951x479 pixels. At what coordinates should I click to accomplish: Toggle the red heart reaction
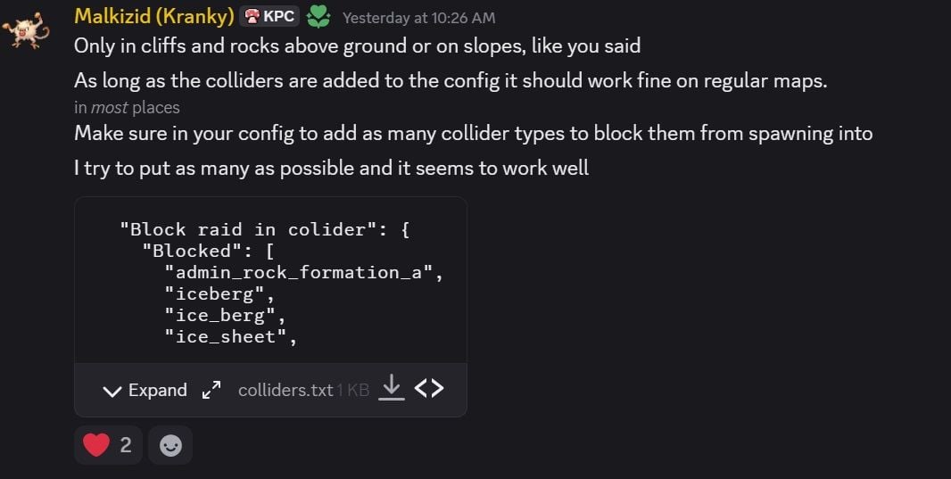[108, 446]
